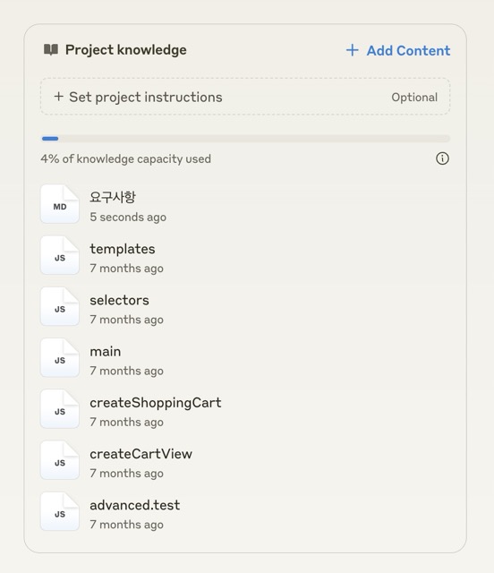Image resolution: width=494 pixels, height=573 pixels.
Task: Select the selectors file name
Action: (120, 300)
